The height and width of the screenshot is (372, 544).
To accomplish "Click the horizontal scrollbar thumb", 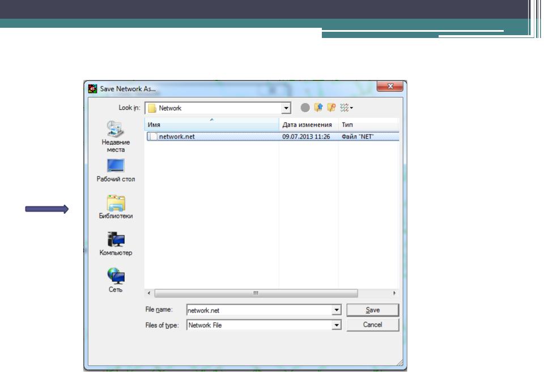I will coord(256,293).
